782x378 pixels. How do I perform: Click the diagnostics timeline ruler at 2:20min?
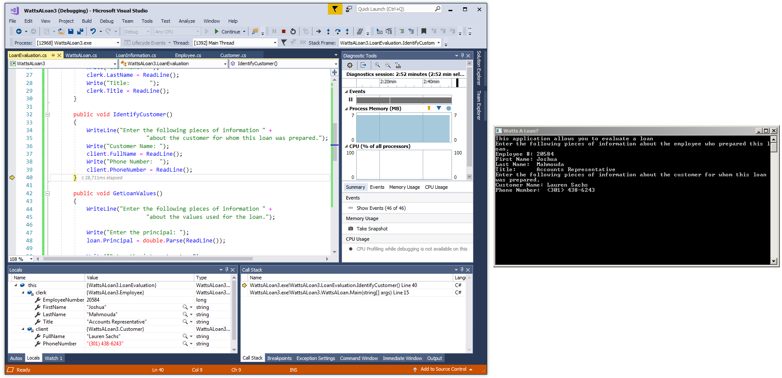388,82
